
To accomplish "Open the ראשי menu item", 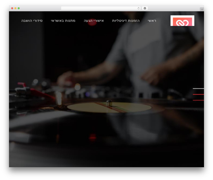I will (x=152, y=21).
